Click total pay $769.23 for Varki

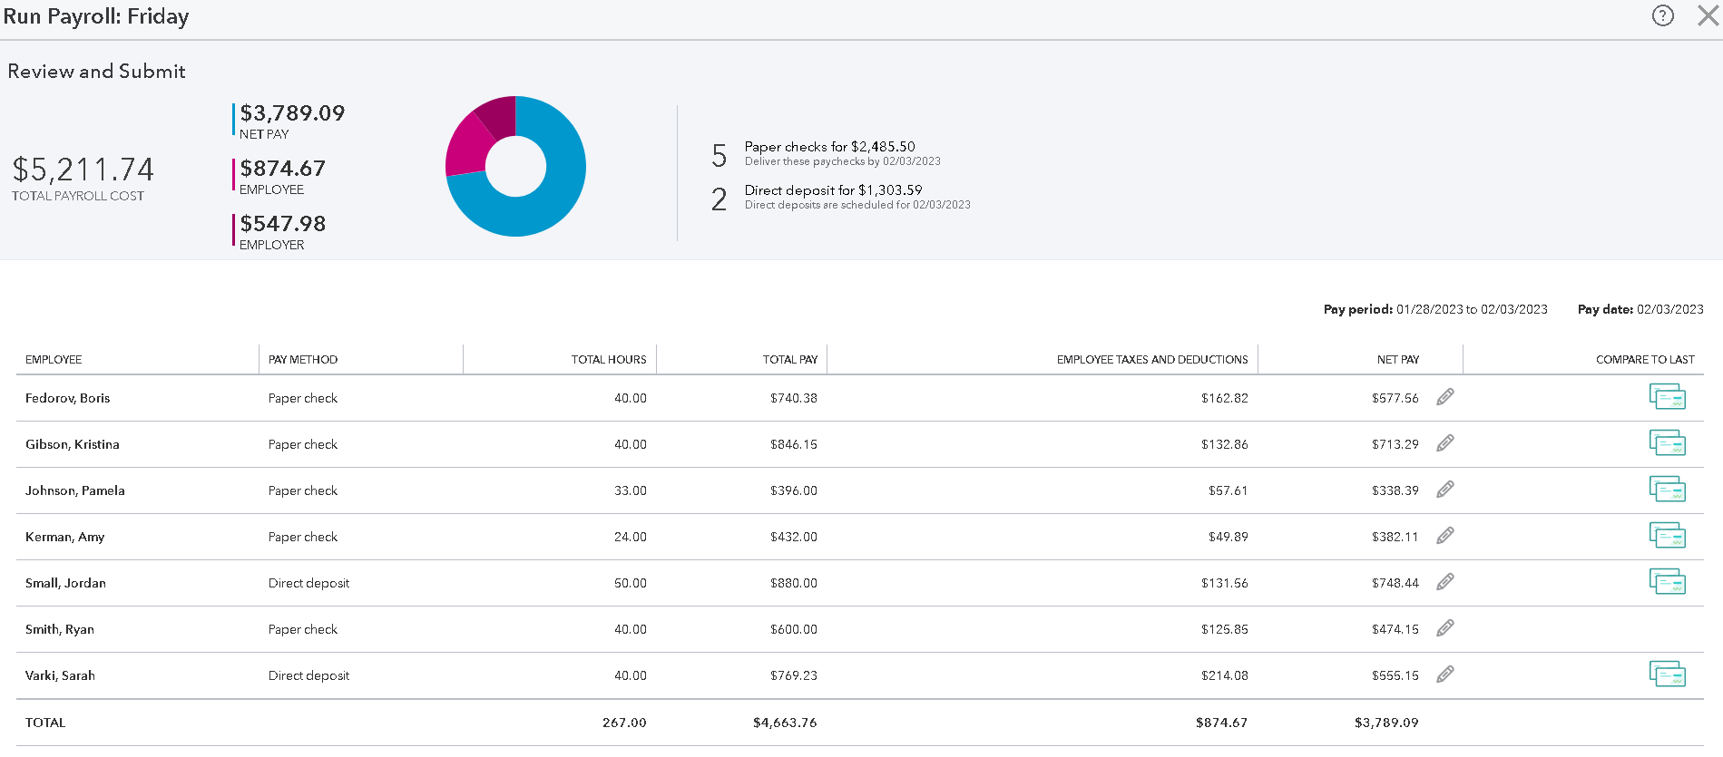(794, 675)
